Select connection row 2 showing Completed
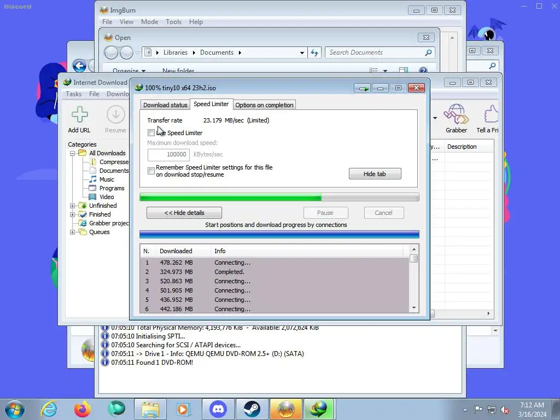 [275, 272]
